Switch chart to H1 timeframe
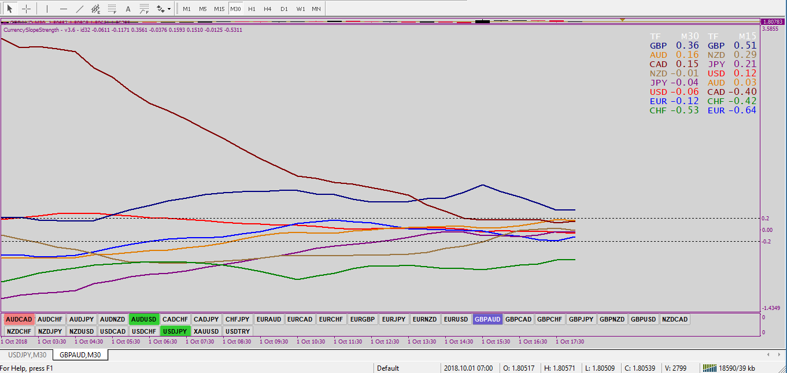This screenshot has height=373, width=787. pos(252,9)
